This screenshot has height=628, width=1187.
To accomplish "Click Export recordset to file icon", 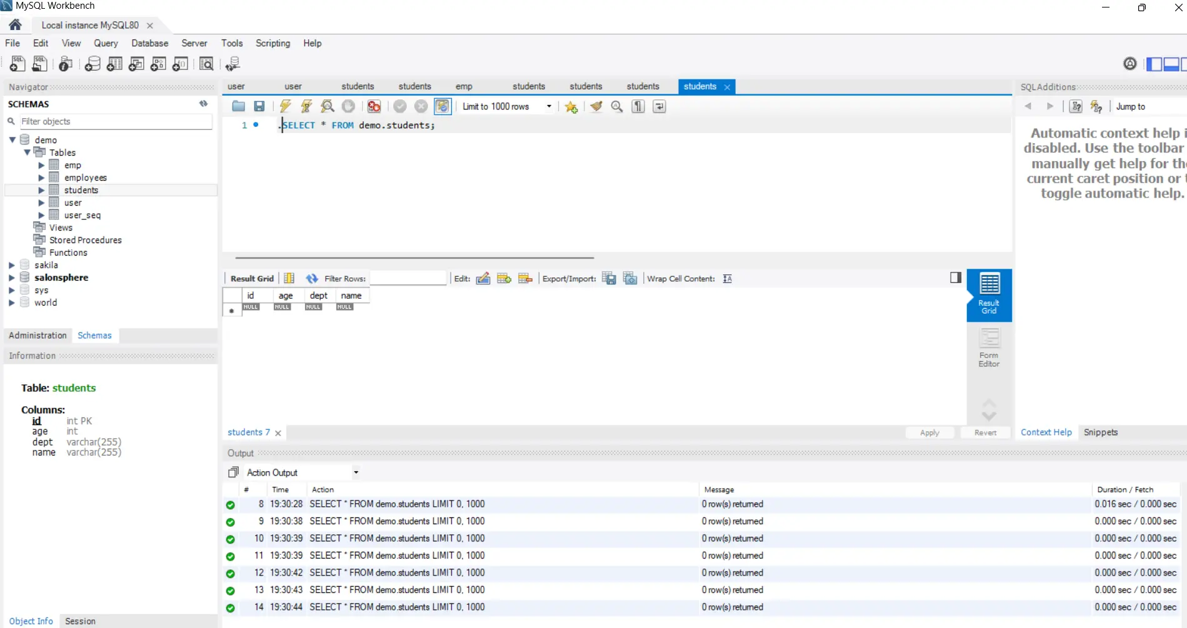I will click(609, 279).
